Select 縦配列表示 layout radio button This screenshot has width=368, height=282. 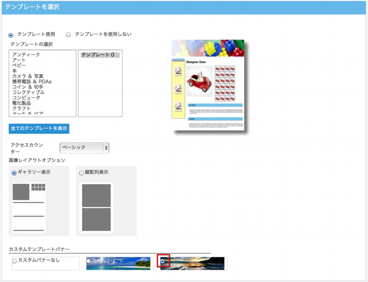(81, 173)
